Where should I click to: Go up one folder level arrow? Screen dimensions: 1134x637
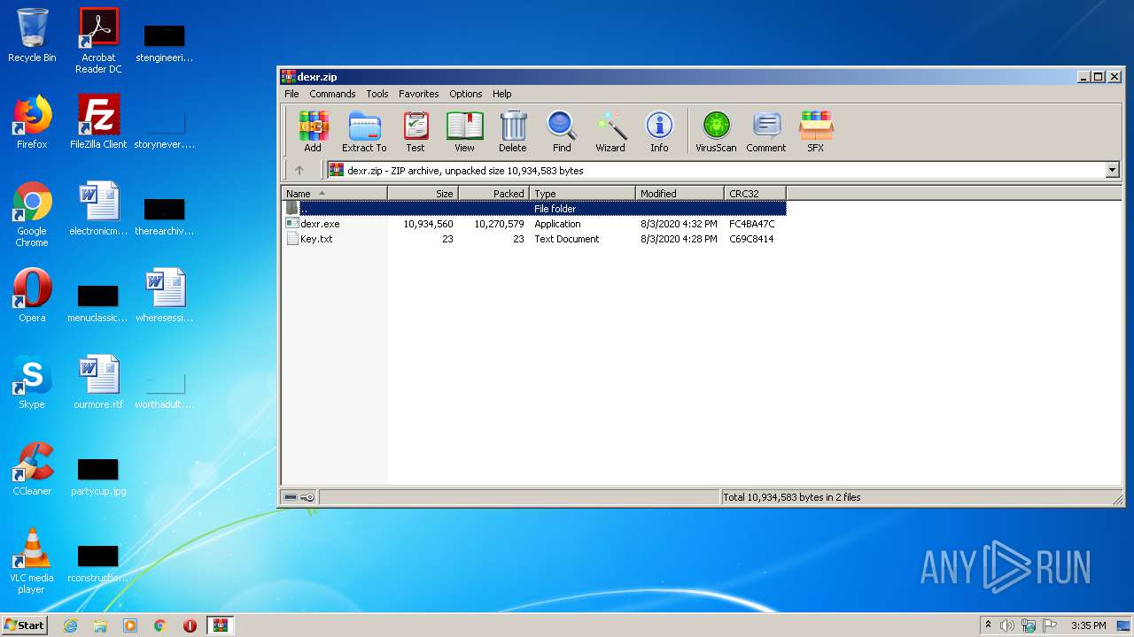[299, 171]
